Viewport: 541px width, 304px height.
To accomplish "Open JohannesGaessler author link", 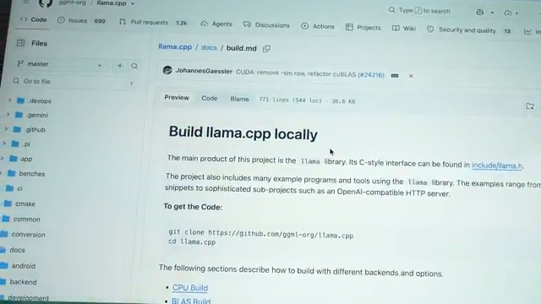I will click(x=204, y=71).
